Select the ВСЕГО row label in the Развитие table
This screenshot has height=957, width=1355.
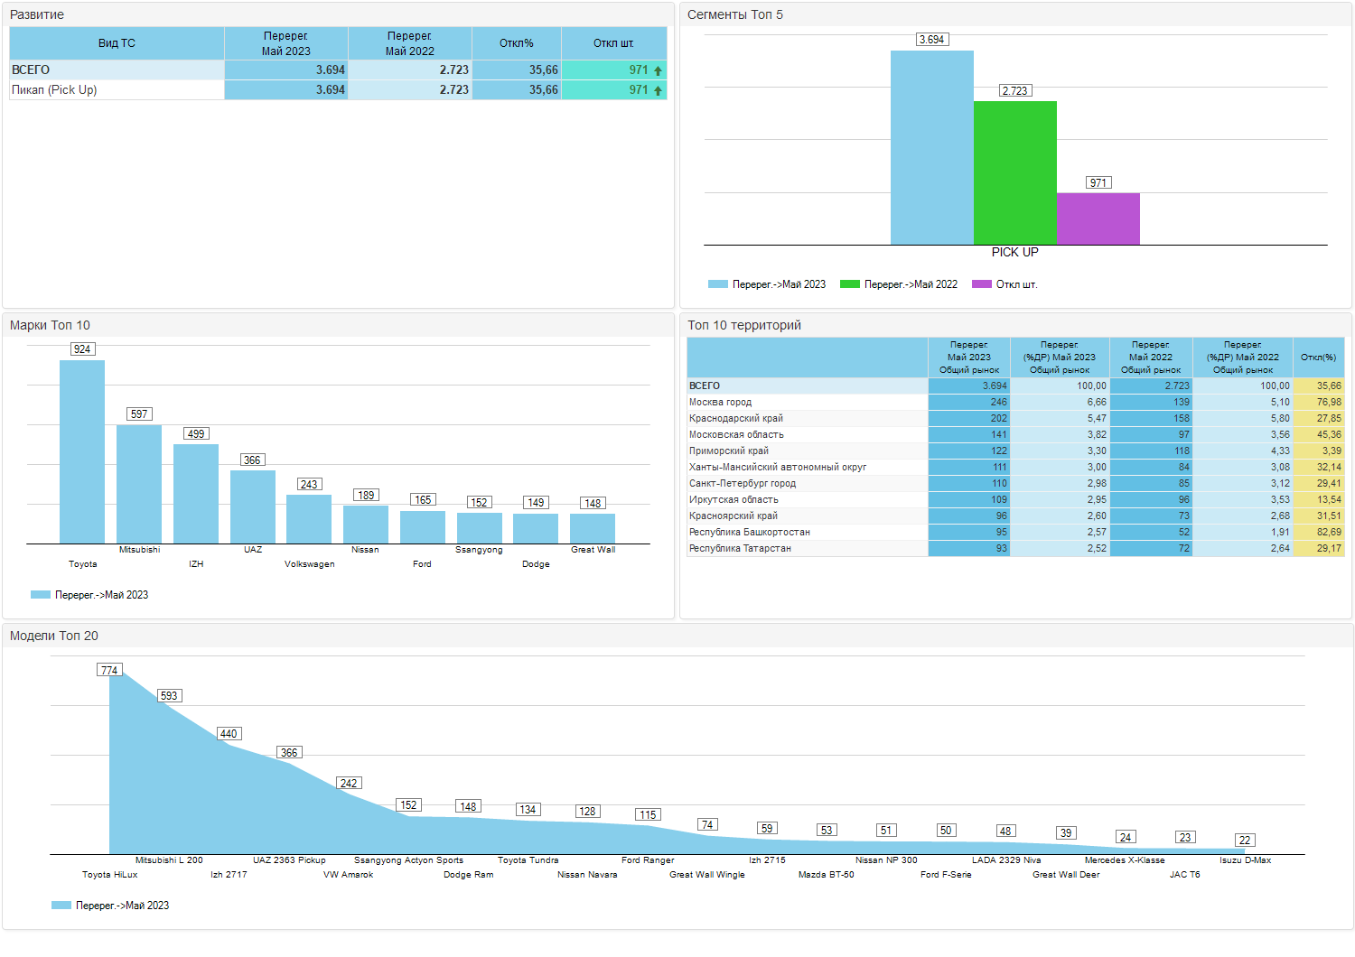31,70
